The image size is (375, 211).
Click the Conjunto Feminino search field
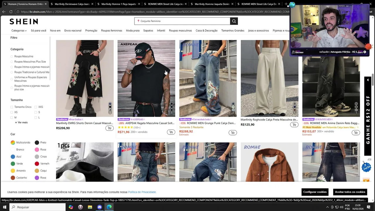[182, 21]
